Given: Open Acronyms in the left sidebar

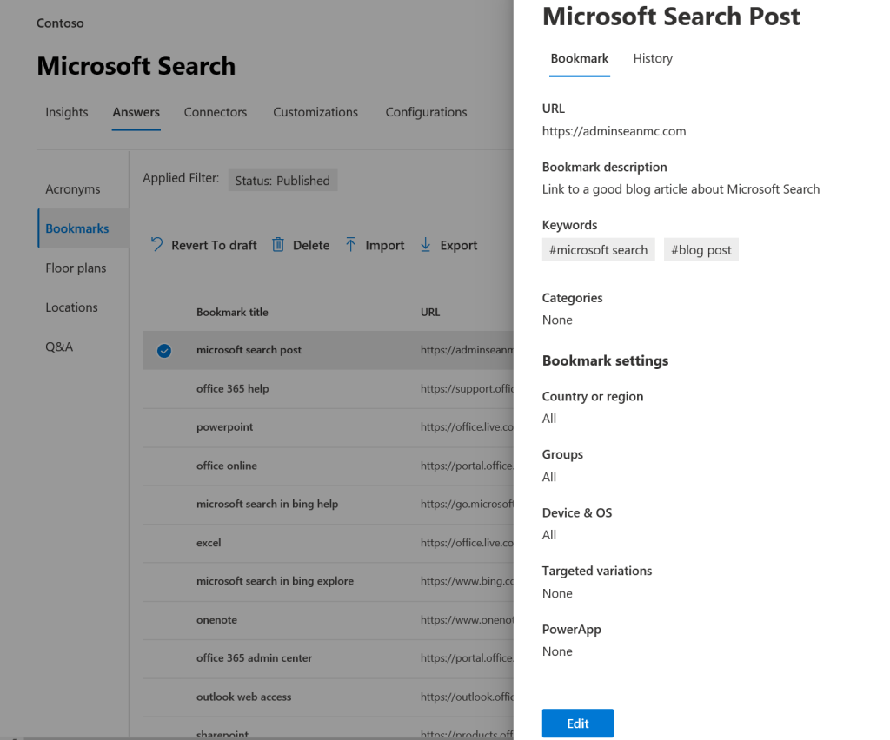Looking at the screenshot, I should click(x=73, y=189).
